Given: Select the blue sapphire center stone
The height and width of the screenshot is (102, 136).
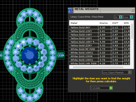Looking at the screenshot, I should pos(30,55).
